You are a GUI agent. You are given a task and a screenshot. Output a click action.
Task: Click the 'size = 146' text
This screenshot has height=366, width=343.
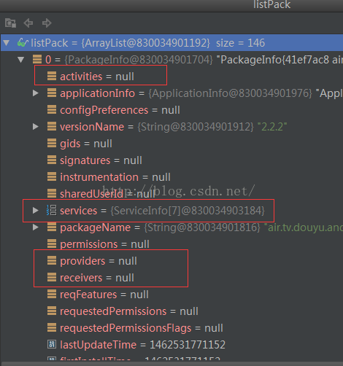click(240, 43)
